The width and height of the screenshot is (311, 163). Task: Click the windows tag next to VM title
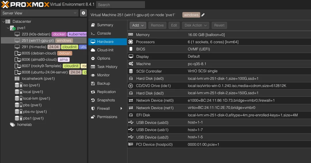click(191, 15)
